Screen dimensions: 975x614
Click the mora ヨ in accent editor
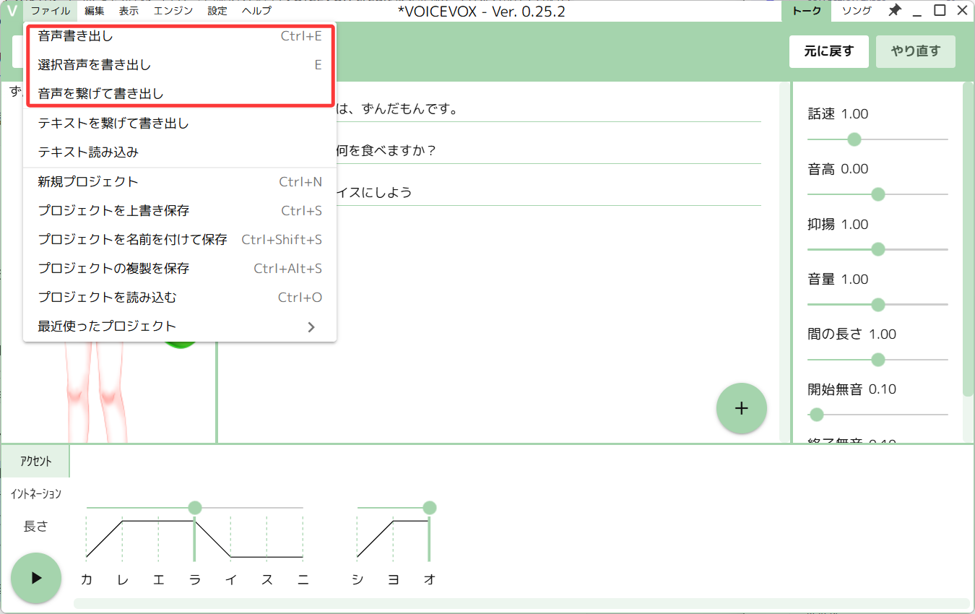coord(394,579)
